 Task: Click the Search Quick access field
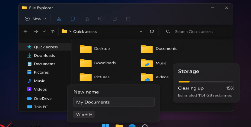[195, 31]
